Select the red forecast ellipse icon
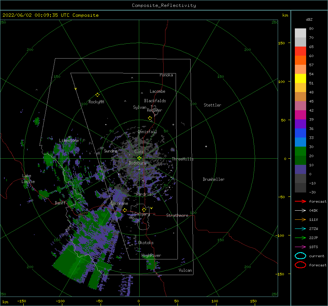This screenshot has height=306, width=328. click(300, 265)
